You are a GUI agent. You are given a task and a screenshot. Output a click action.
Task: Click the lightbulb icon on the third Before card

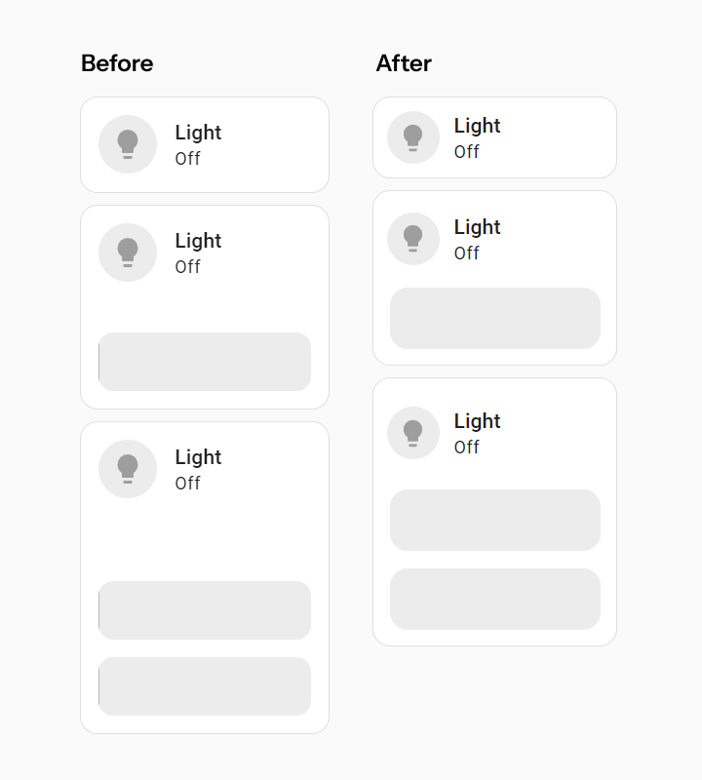pos(128,468)
